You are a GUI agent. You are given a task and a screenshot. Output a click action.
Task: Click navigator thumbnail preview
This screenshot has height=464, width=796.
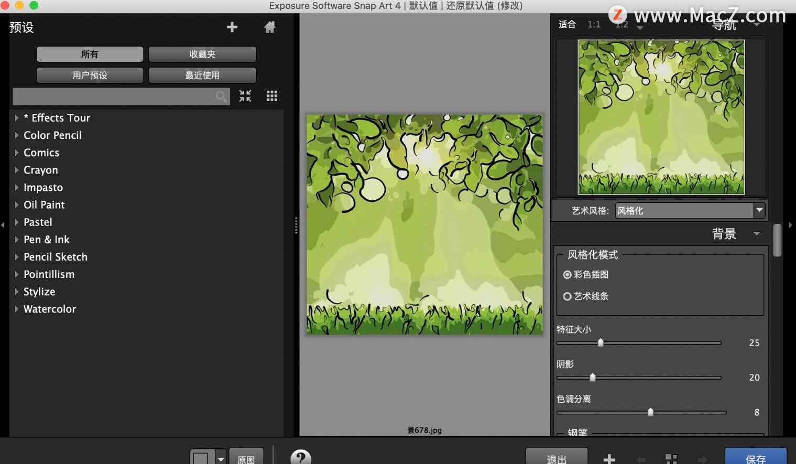pos(661,117)
